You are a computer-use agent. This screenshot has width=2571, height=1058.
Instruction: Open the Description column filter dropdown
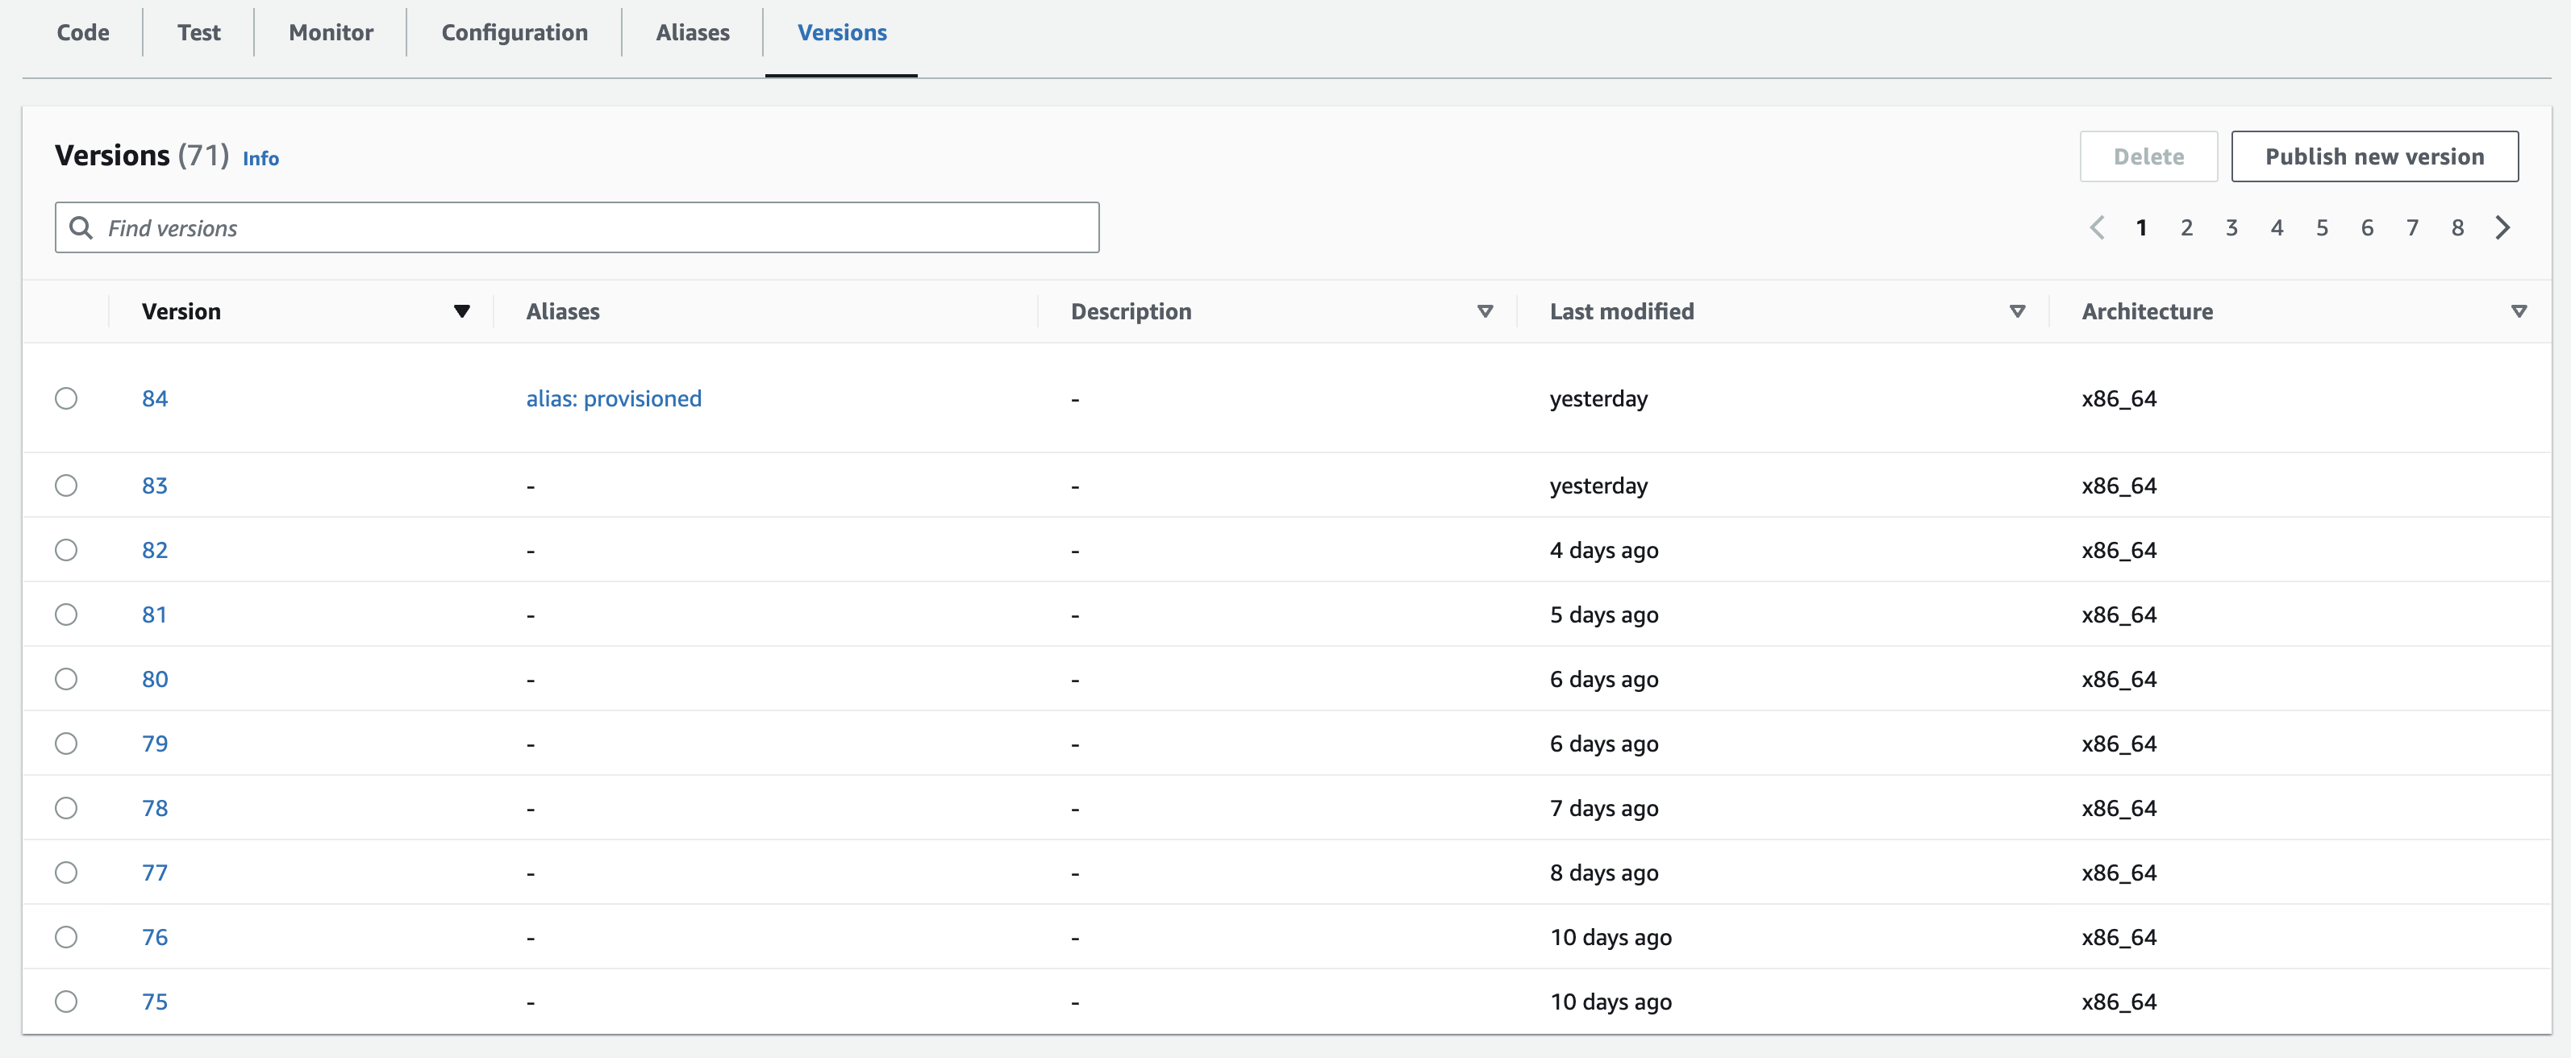coord(1486,311)
